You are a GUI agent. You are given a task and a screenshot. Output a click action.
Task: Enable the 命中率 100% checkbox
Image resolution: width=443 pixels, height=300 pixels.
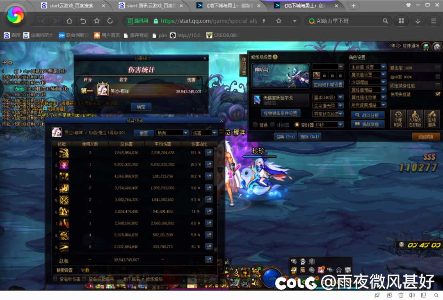438,77
